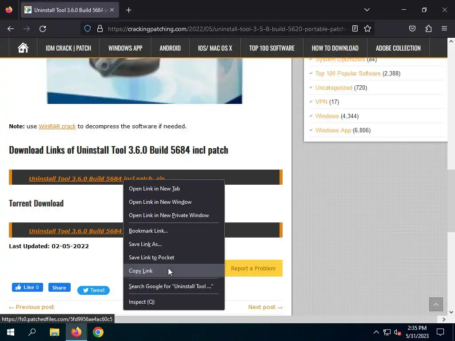Open ADOBE COLLECTION nav item
The height and width of the screenshot is (341, 455).
point(398,48)
